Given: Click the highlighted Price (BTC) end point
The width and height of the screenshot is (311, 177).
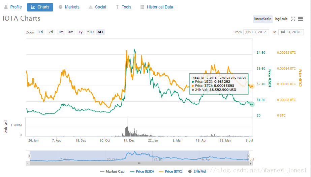Looking at the screenshot, I should tap(252, 86).
